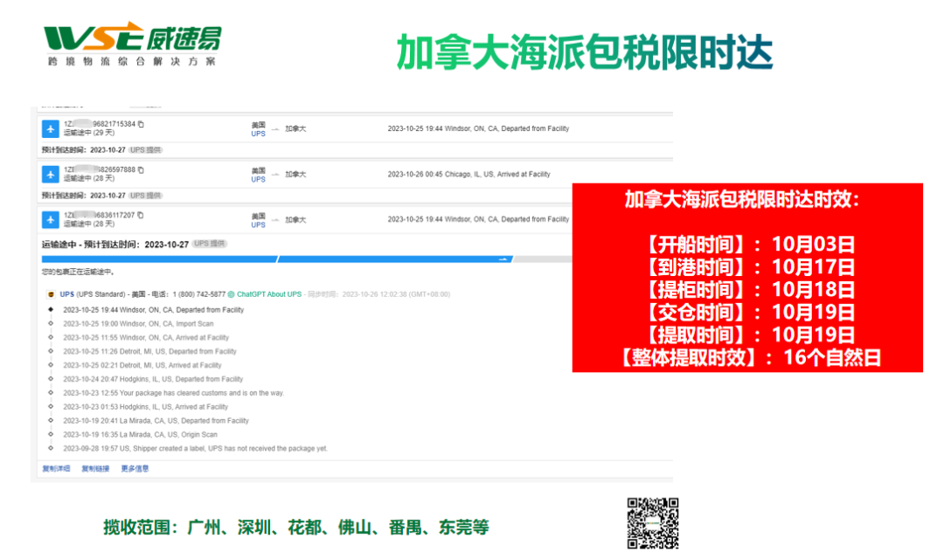Screen dimensions: 944x559
Task: Click the copy icon beside tracking 6836117207
Action: (141, 215)
